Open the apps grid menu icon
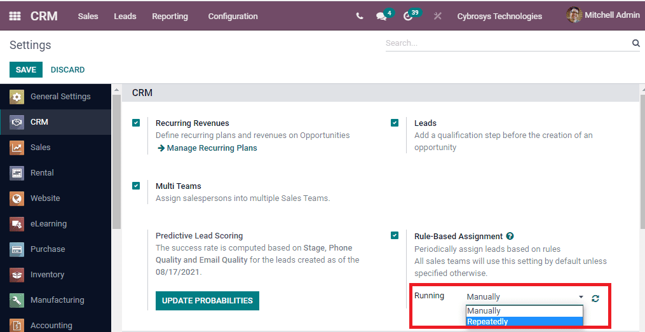Screen dimensions: 645x332 15,16
